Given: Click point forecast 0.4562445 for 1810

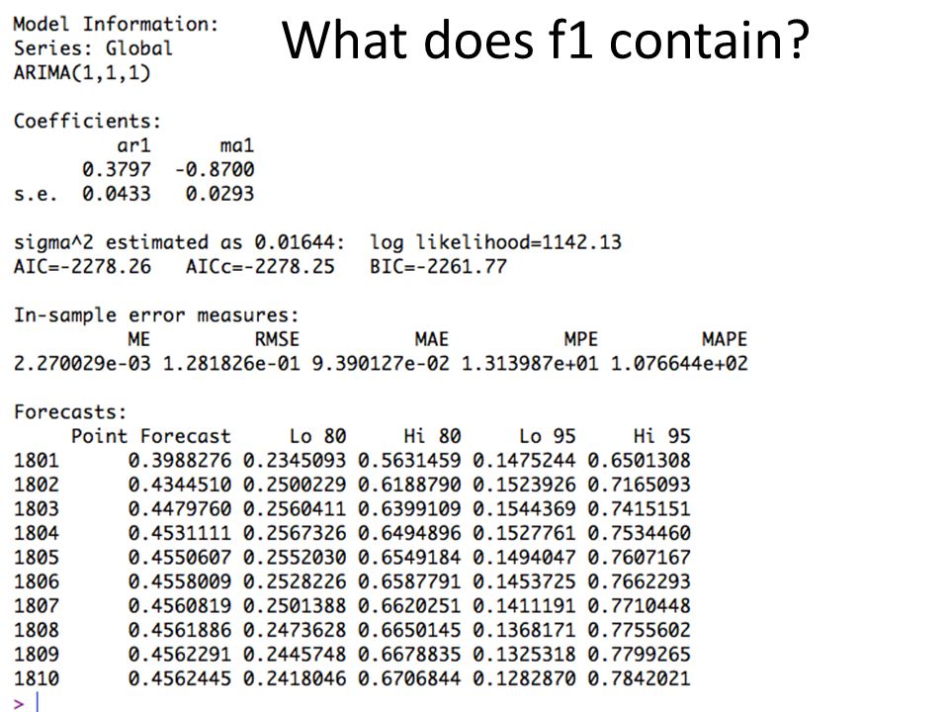Looking at the screenshot, I should [179, 678].
